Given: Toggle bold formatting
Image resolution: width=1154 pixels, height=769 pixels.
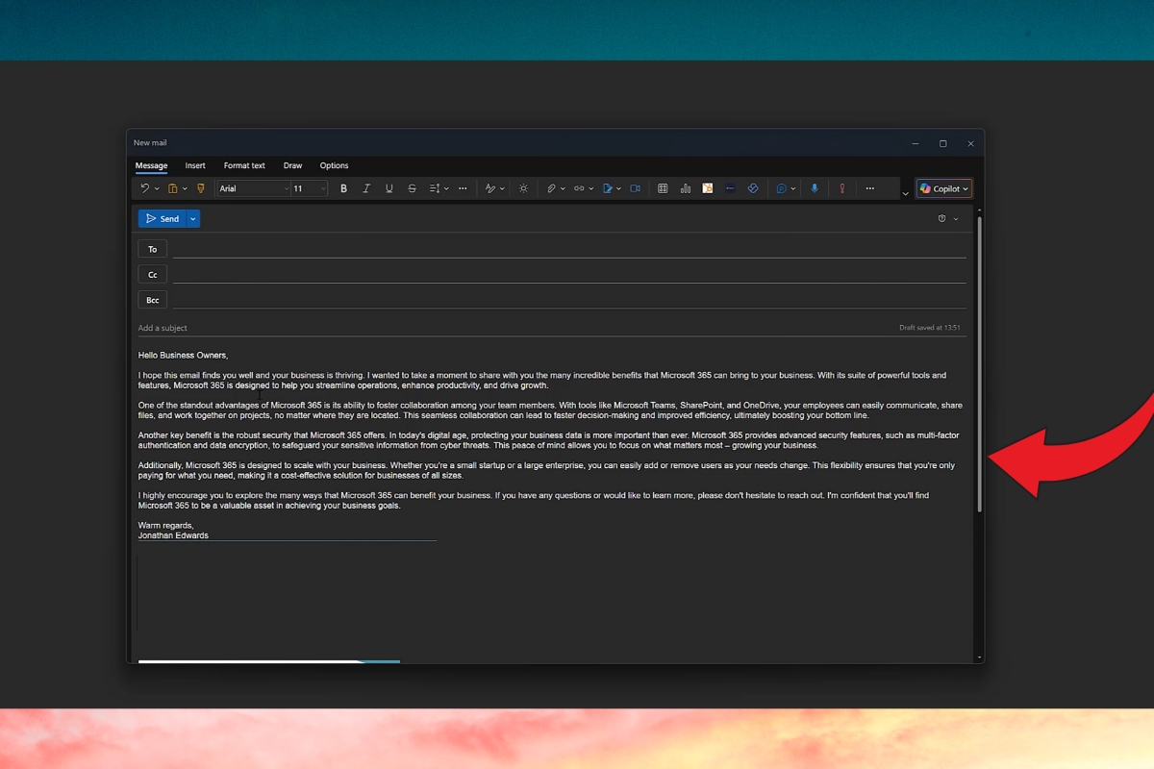Looking at the screenshot, I should click(x=343, y=188).
